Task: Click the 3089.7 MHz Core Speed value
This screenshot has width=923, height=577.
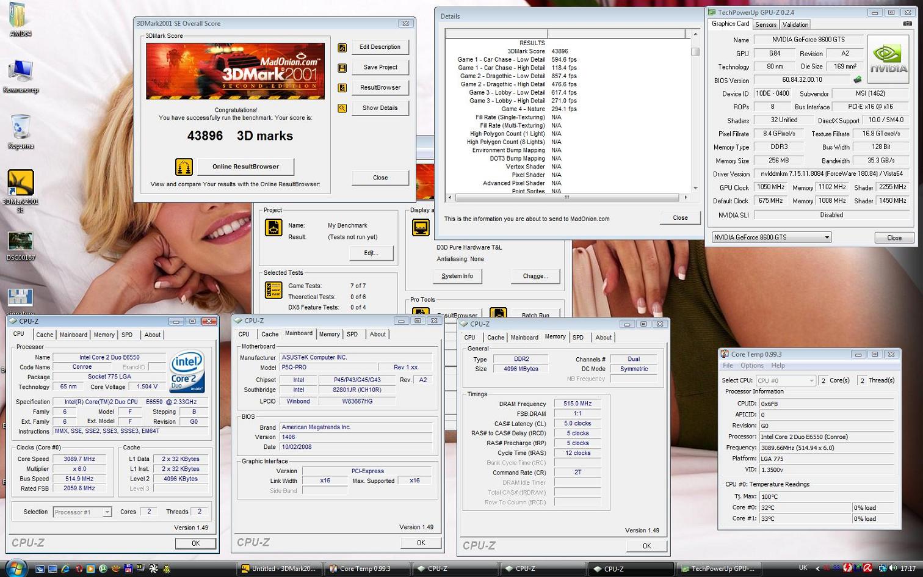Action: 80,459
